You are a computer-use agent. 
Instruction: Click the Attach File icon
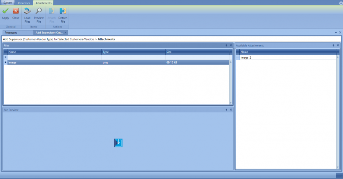pyautogui.click(x=51, y=11)
